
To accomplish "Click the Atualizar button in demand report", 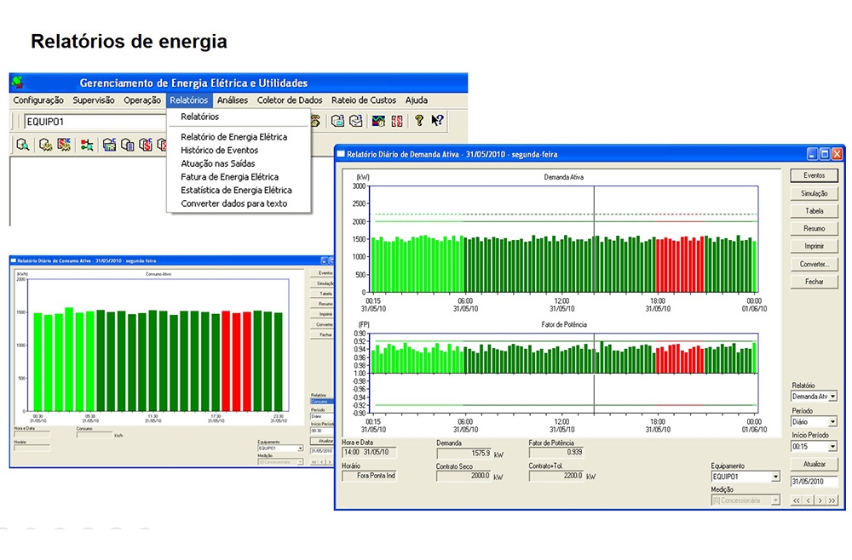I will pos(814,465).
